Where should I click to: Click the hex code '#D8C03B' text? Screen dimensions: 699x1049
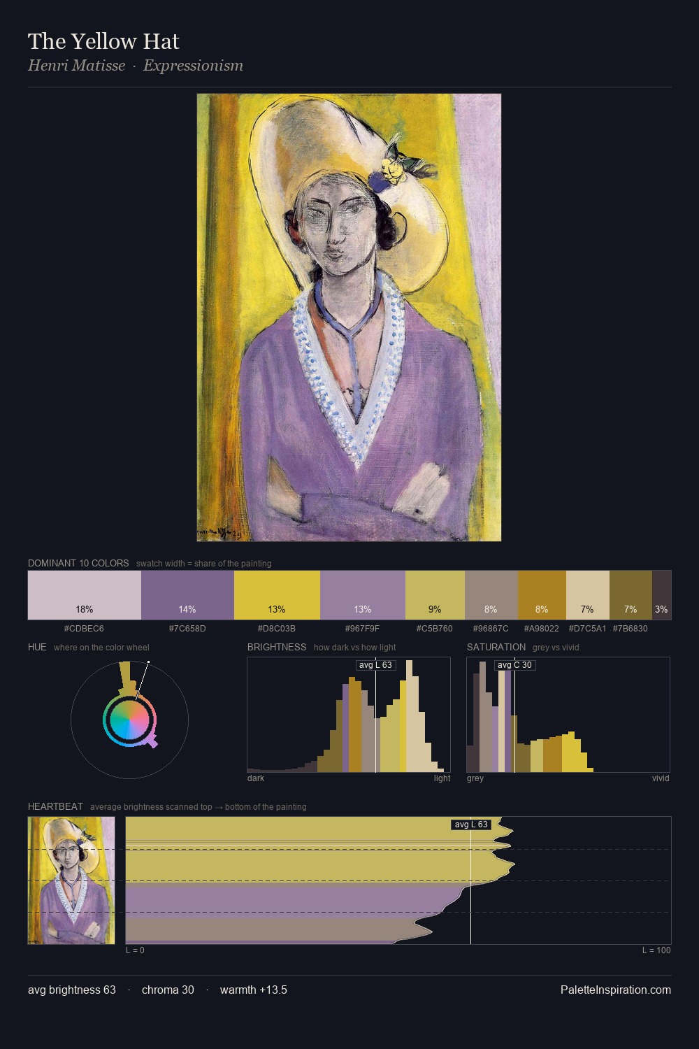tap(277, 629)
